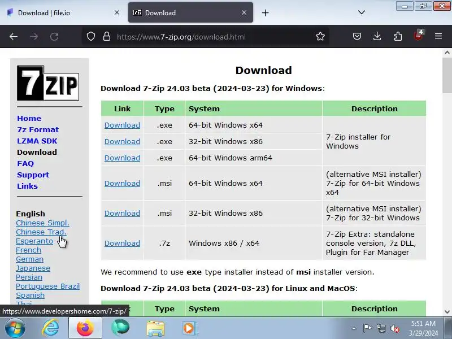Open the 7z Format page
This screenshot has width=452, height=339.
38,129
